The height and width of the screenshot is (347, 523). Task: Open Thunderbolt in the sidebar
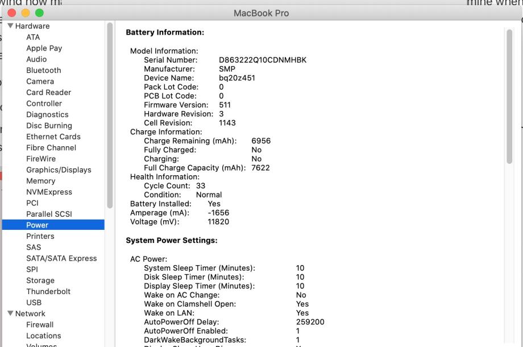coord(48,291)
